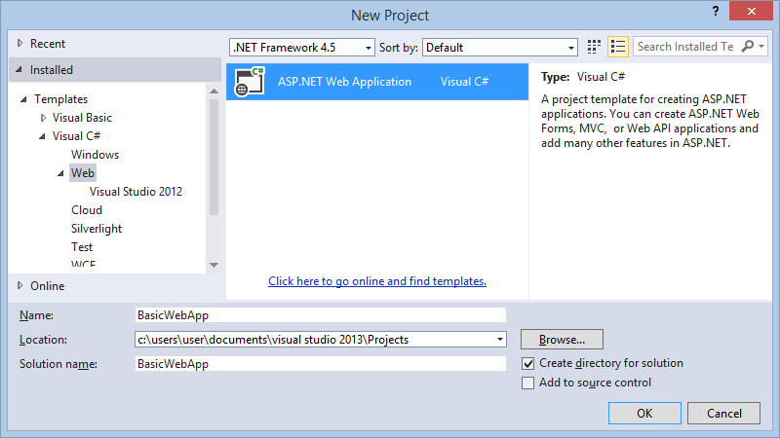Select the ASP.NET Web Application template icon

[250, 82]
